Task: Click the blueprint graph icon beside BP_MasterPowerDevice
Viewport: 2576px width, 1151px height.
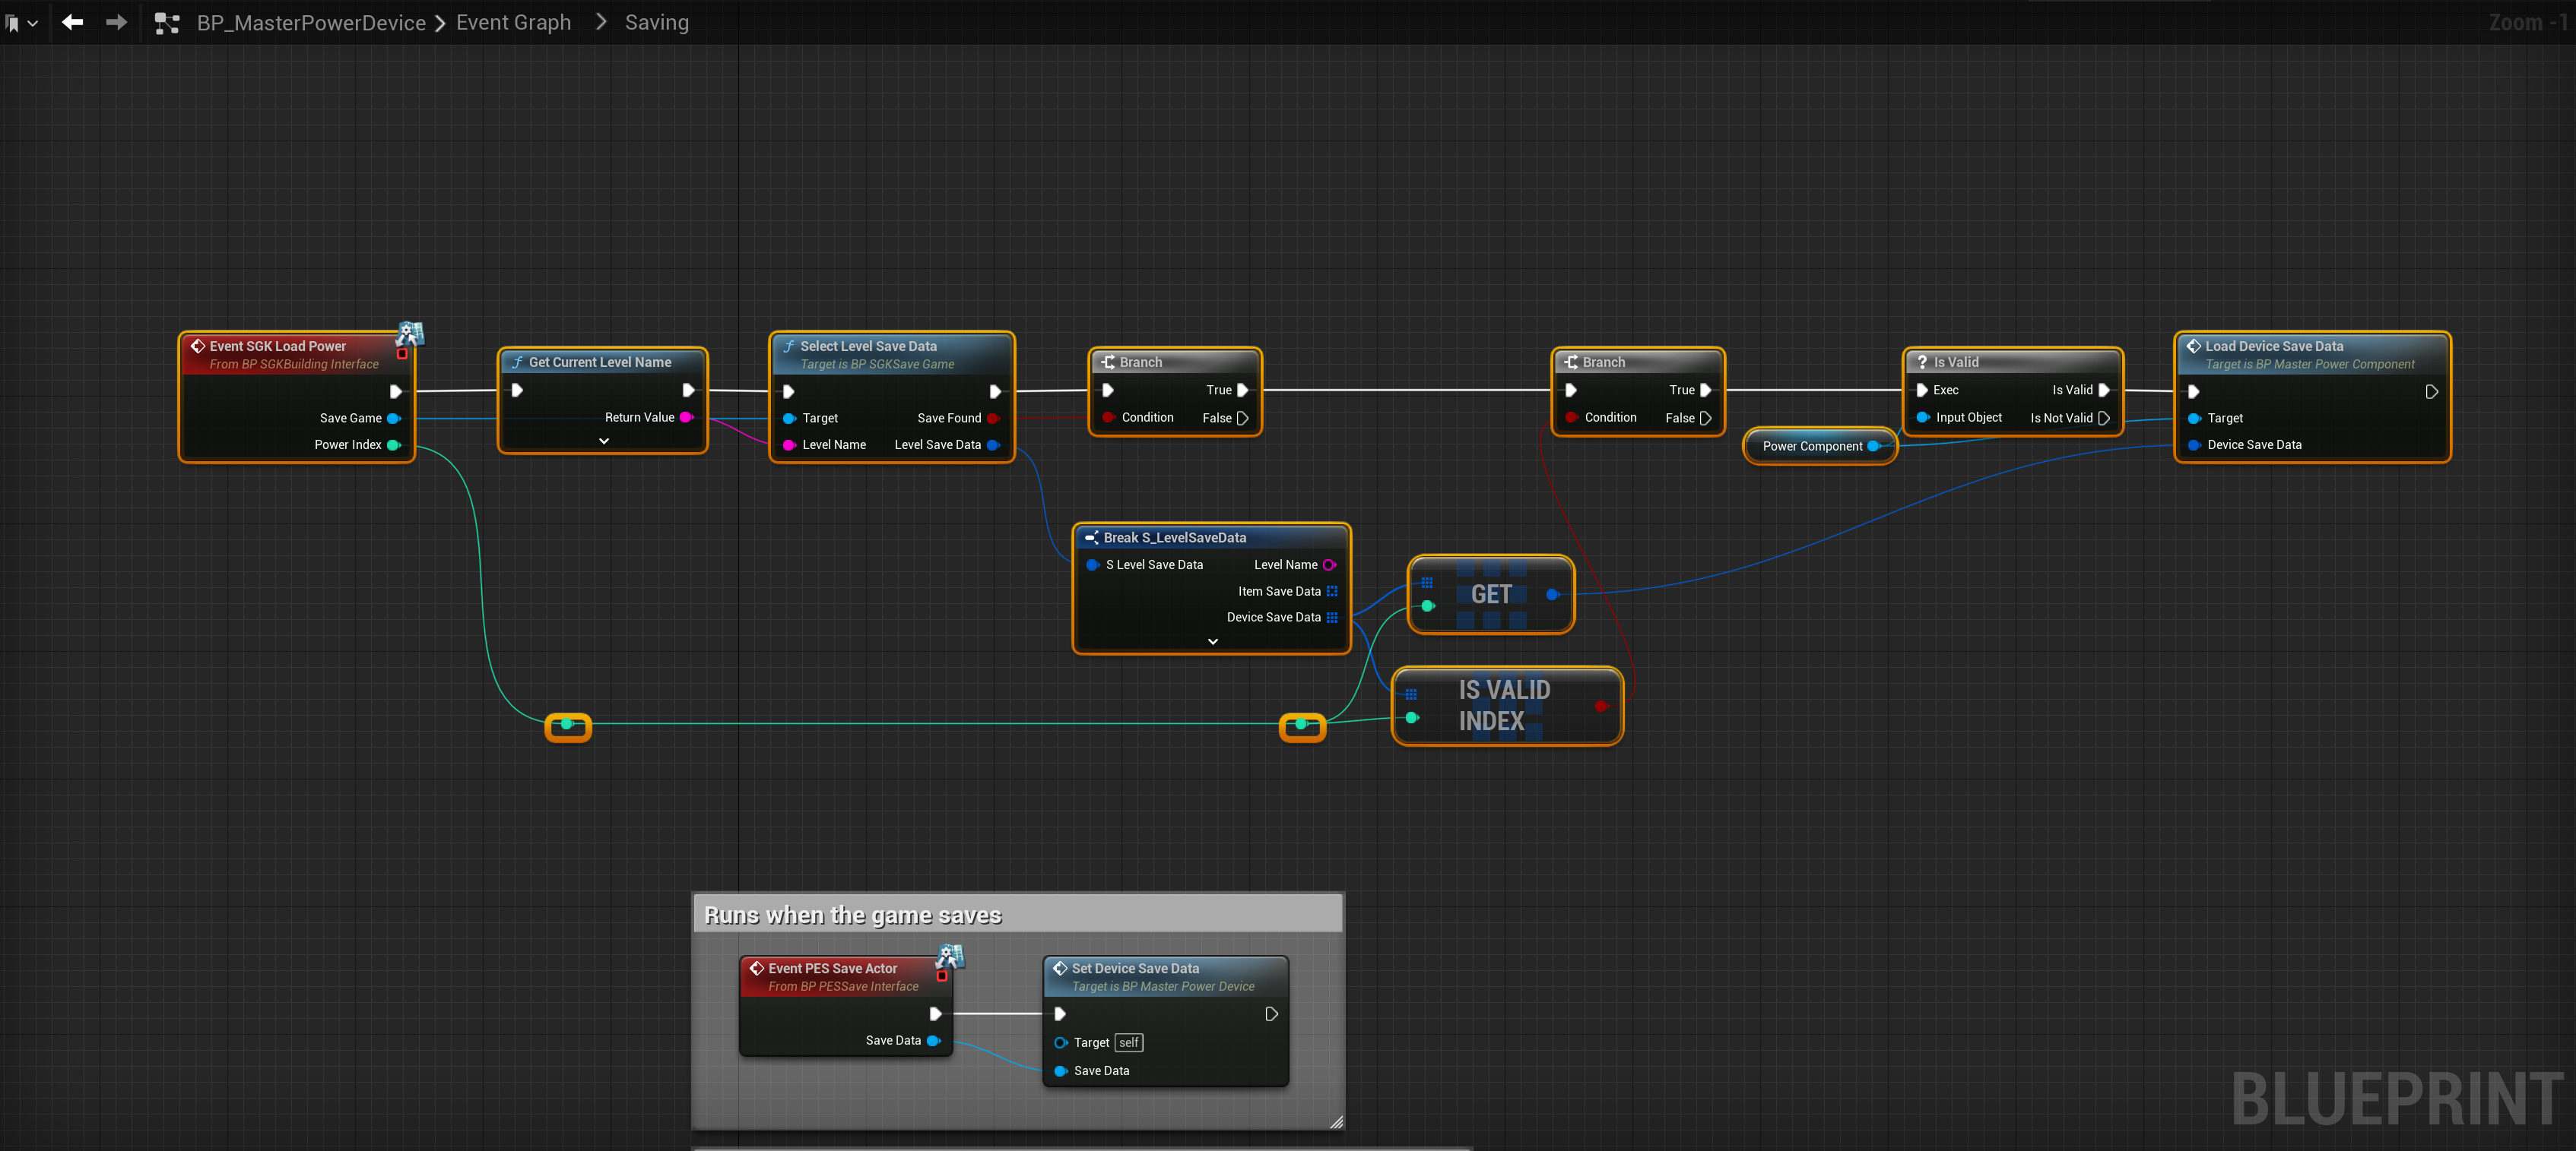Action: [167, 23]
